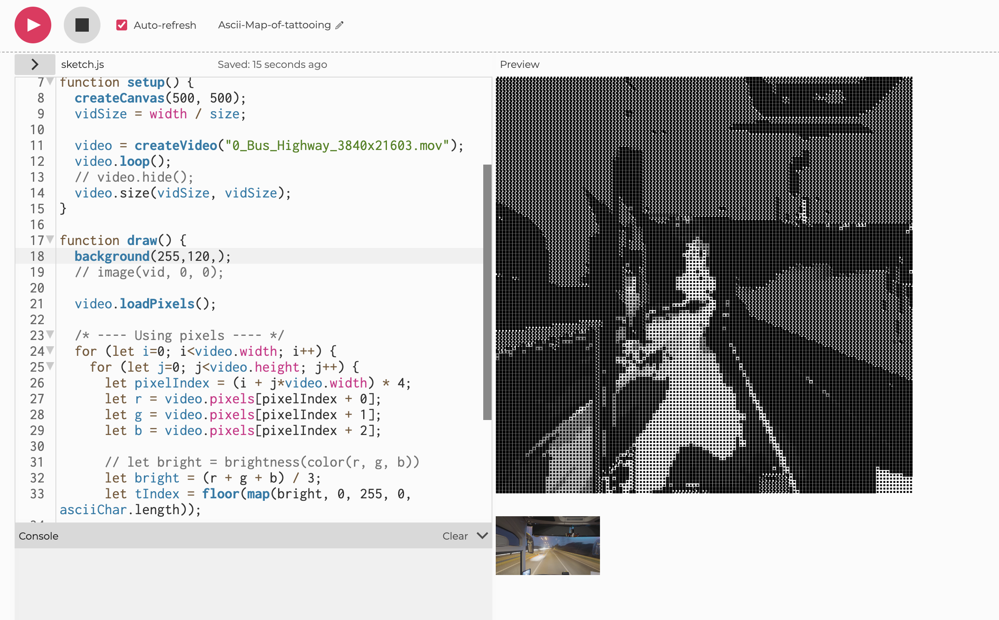Collapse the console with down chevron
This screenshot has height=620, width=999.
(482, 536)
